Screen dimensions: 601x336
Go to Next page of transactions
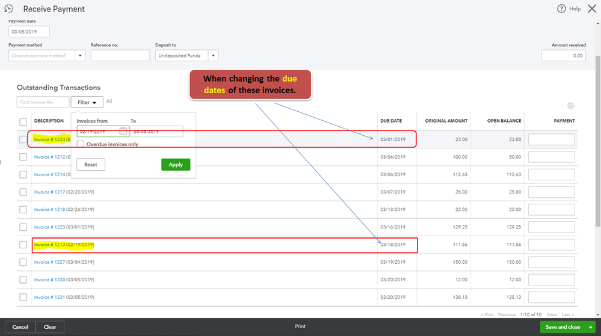click(552, 314)
